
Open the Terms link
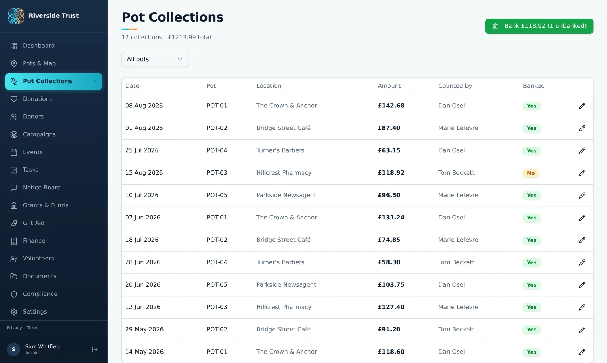33,328
